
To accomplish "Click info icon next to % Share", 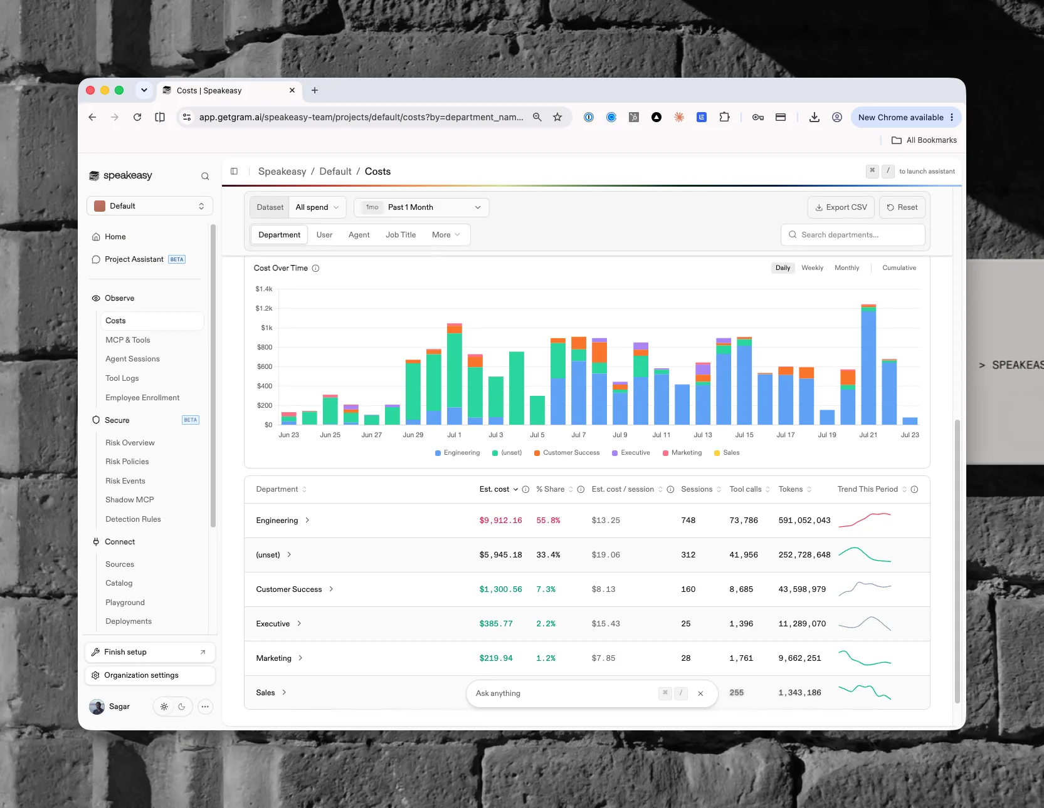I will 581,489.
